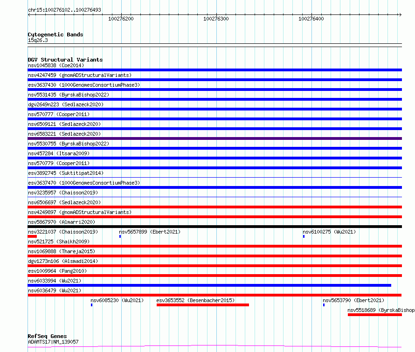Click small blue nsv6085230 marker
This screenshot has height=352, width=415.
pos(91,305)
